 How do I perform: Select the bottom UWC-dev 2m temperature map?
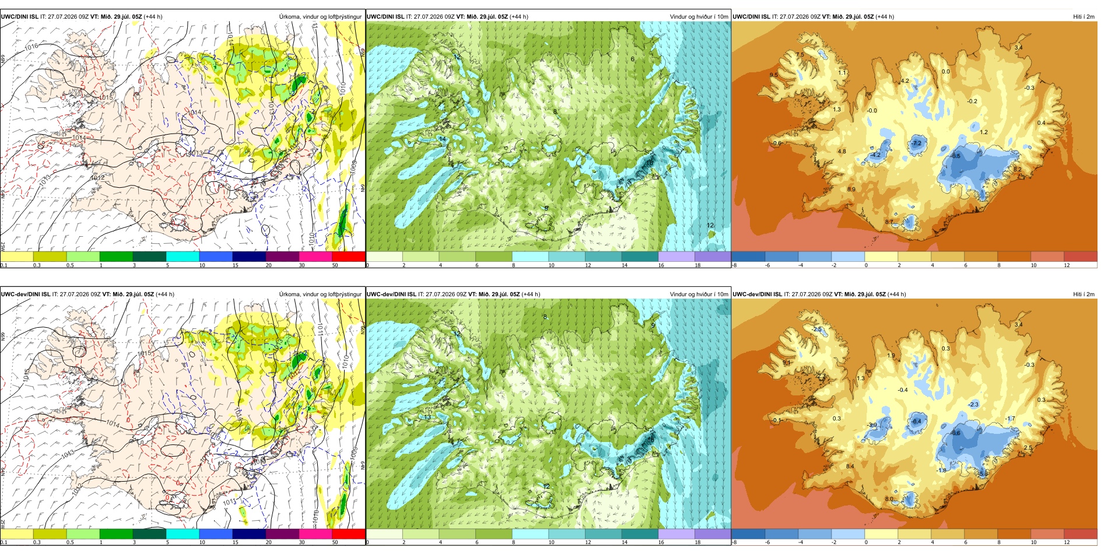[914, 414]
